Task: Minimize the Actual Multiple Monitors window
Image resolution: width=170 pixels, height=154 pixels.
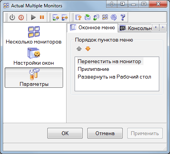Action: click(x=133, y=4)
